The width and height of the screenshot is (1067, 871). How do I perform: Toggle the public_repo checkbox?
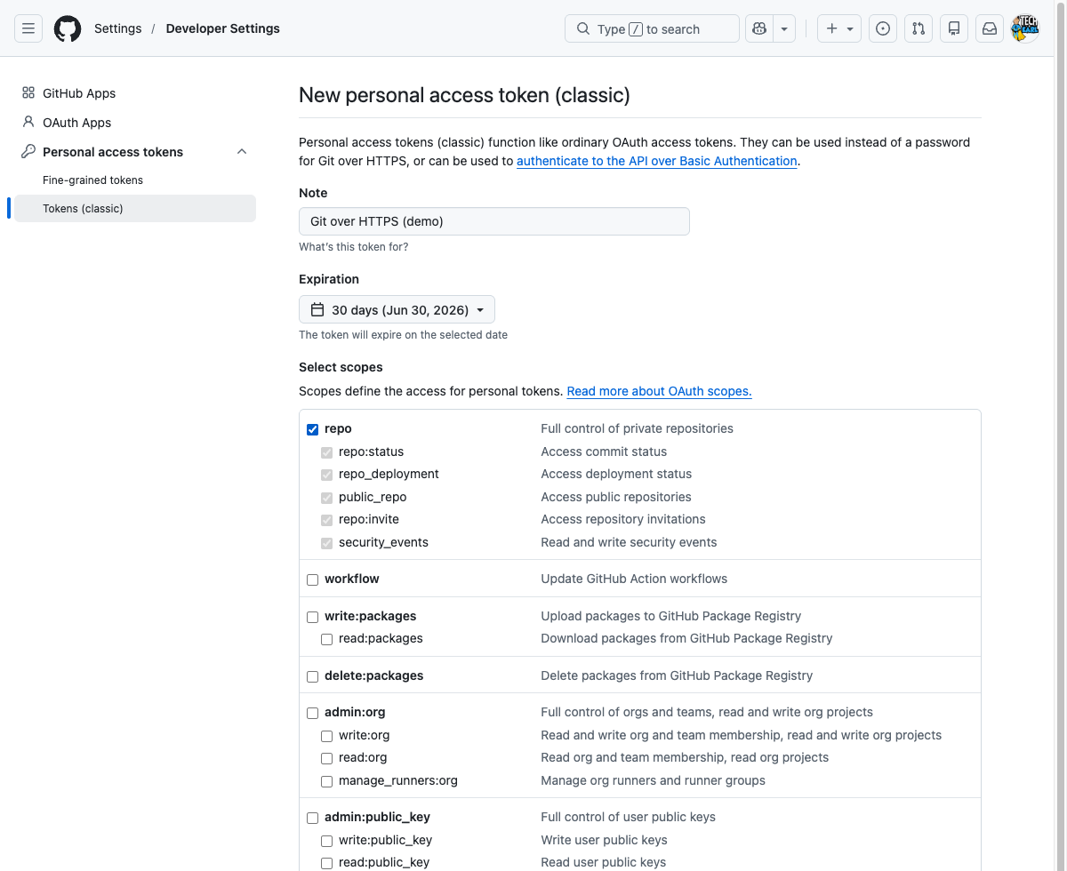(x=326, y=498)
